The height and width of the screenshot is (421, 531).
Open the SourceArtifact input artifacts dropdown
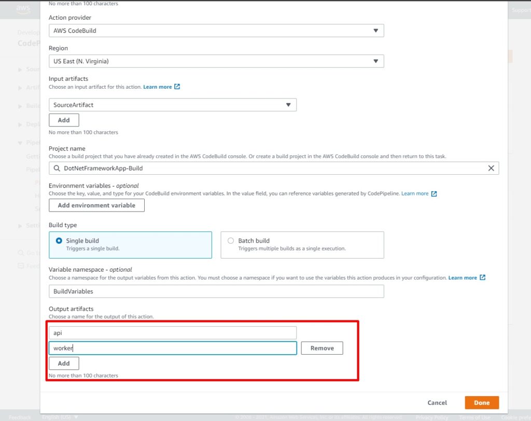173,105
